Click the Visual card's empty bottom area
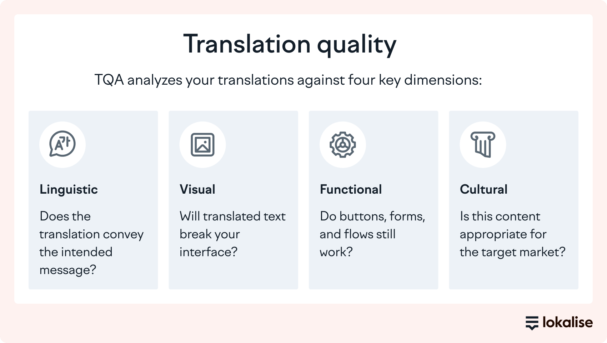 coord(233,275)
